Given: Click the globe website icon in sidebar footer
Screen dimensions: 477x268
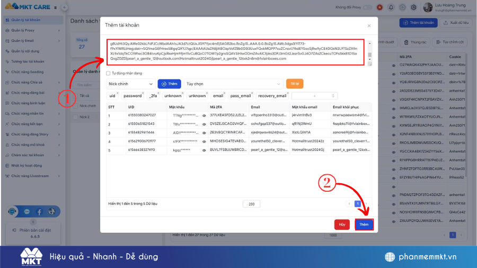Looking at the screenshot, I should pyautogui.click(x=52, y=211).
